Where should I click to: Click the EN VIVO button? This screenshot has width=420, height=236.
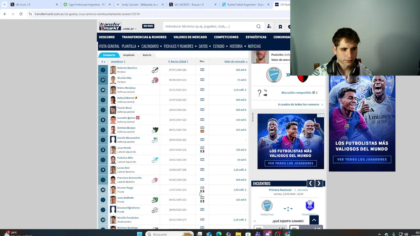click(x=148, y=26)
